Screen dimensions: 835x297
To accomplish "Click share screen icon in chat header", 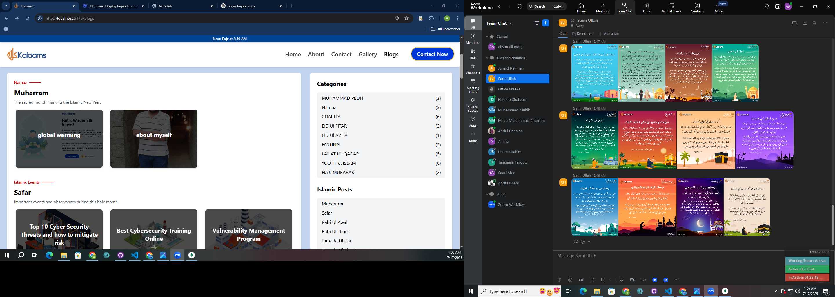I will tap(805, 23).
